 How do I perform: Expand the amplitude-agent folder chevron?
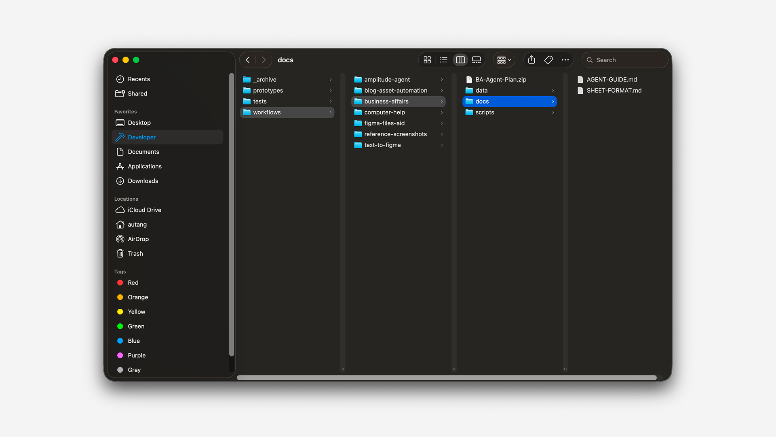click(x=442, y=80)
